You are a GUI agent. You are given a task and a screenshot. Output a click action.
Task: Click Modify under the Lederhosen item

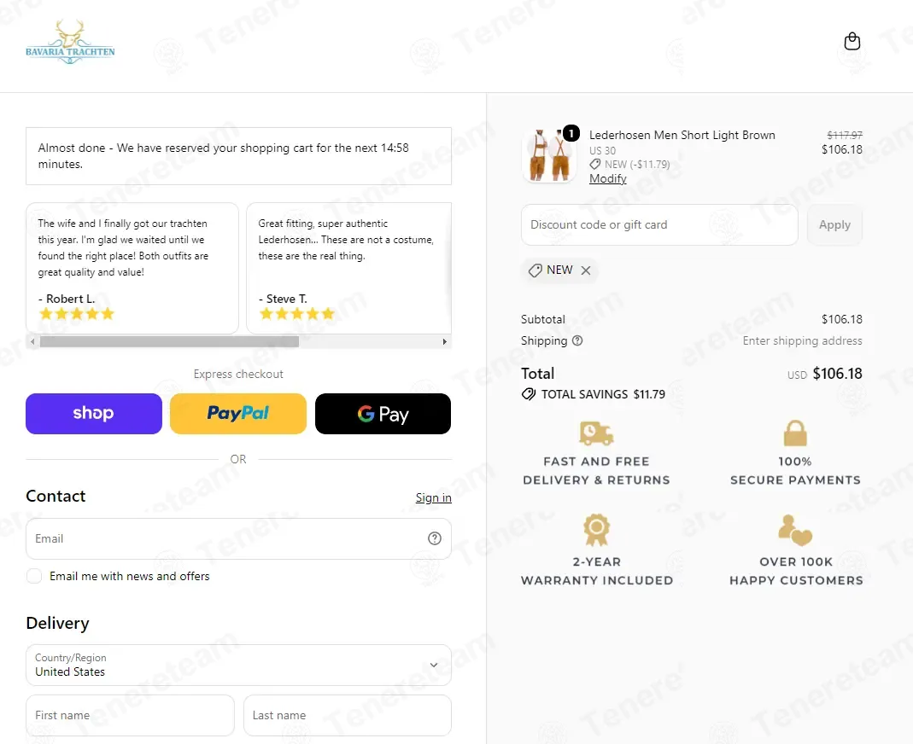[607, 179]
